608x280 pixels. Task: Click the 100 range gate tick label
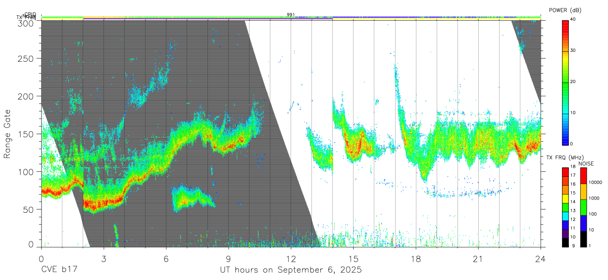(x=26, y=171)
